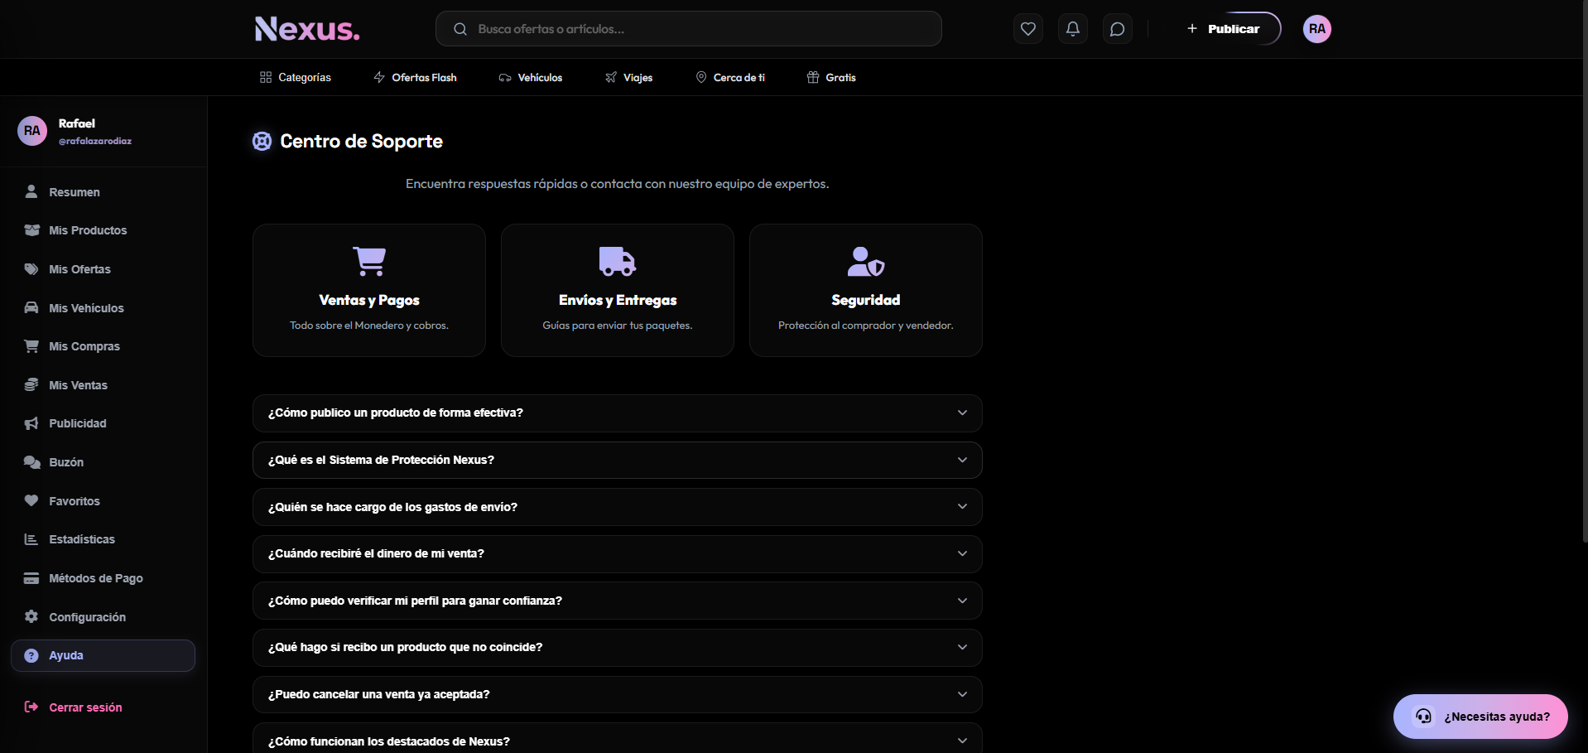Open notifications bell icon
The image size is (1588, 753).
[1072, 29]
